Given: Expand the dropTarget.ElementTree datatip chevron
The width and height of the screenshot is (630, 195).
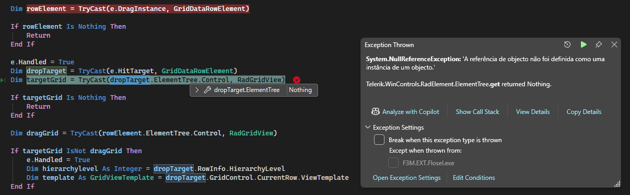Looking at the screenshot, I should point(197,90).
